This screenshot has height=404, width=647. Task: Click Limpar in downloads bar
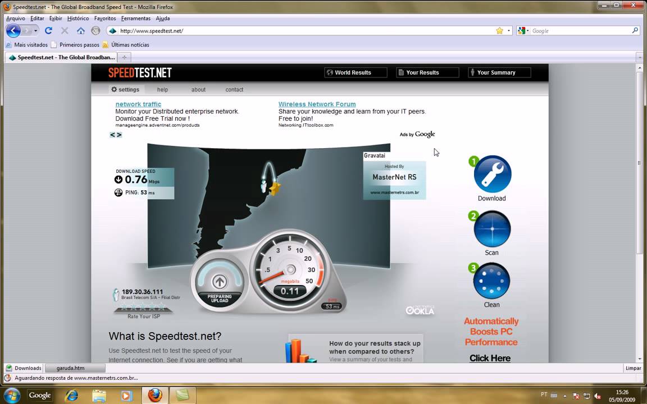[633, 368]
